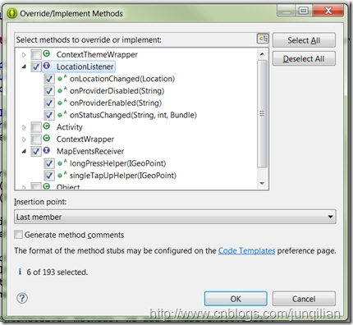This screenshot has height=325, width=353.
Task: Click the Deselect All button
Action: coord(304,58)
